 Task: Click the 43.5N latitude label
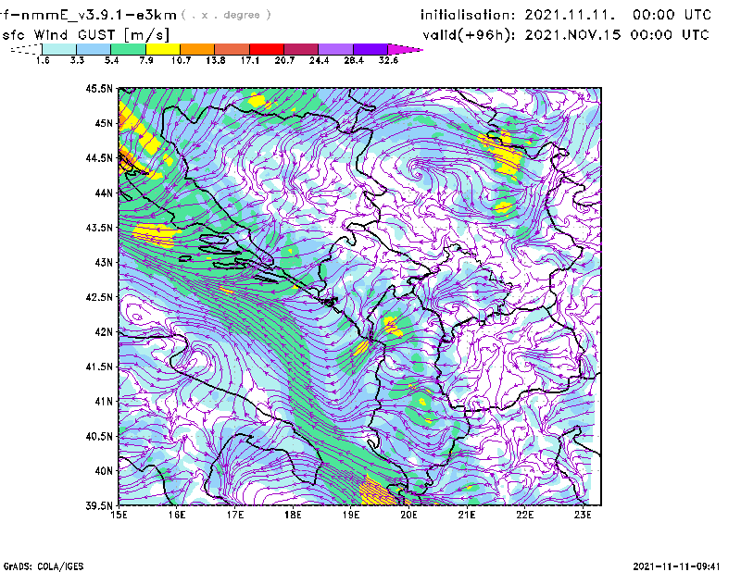point(99,228)
